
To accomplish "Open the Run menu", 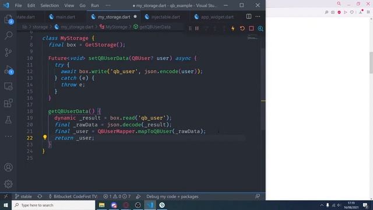I will 94,5.
